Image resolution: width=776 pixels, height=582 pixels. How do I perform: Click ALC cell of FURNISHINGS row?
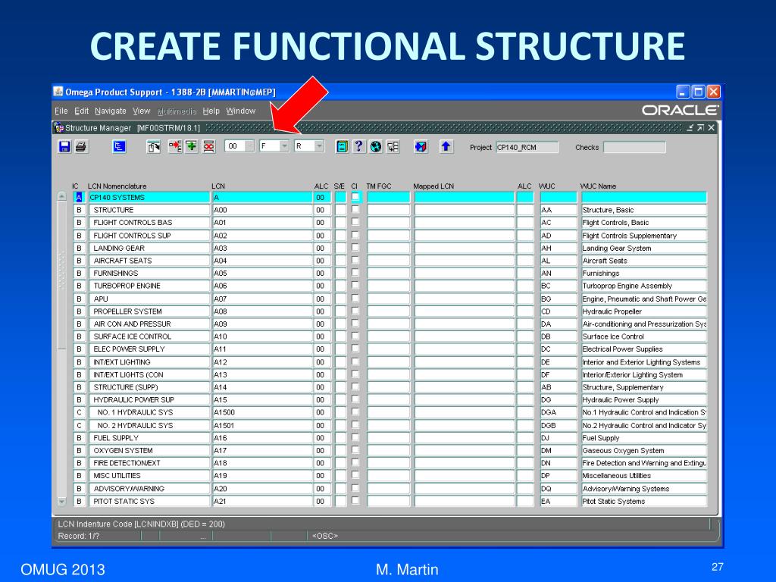coord(321,273)
